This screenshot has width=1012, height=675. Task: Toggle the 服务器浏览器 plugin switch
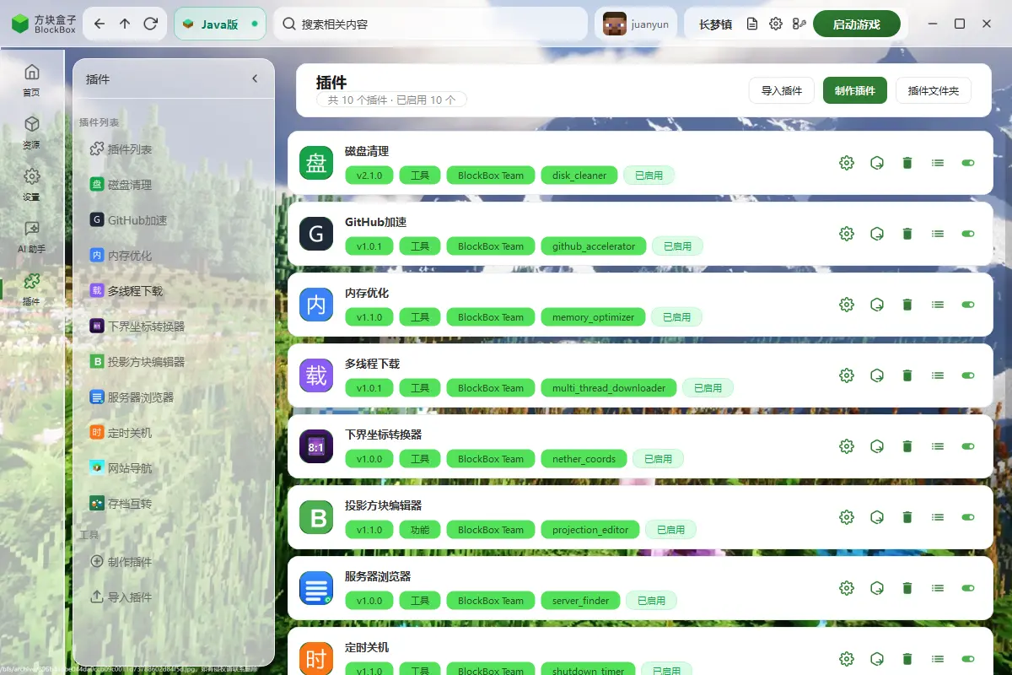coord(968,588)
